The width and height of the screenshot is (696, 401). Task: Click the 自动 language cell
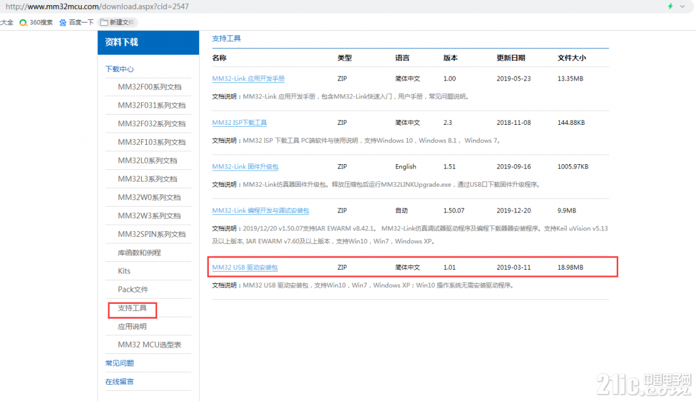[401, 210]
